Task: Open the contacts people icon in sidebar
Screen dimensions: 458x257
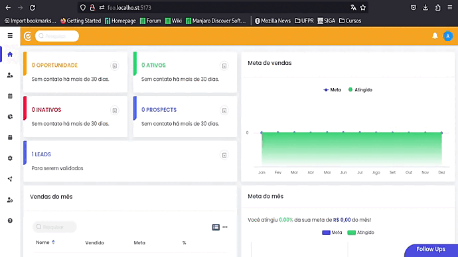Action: click(x=10, y=75)
